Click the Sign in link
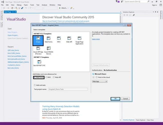The width and height of the screenshot is (163, 125). (154, 5)
